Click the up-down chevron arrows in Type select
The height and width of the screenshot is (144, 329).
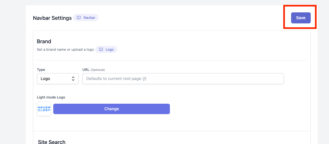73,79
